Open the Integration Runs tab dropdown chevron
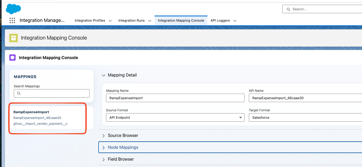The width and height of the screenshot is (362, 167). point(150,21)
